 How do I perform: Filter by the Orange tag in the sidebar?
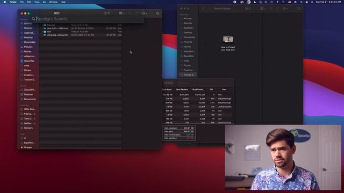click(x=26, y=147)
